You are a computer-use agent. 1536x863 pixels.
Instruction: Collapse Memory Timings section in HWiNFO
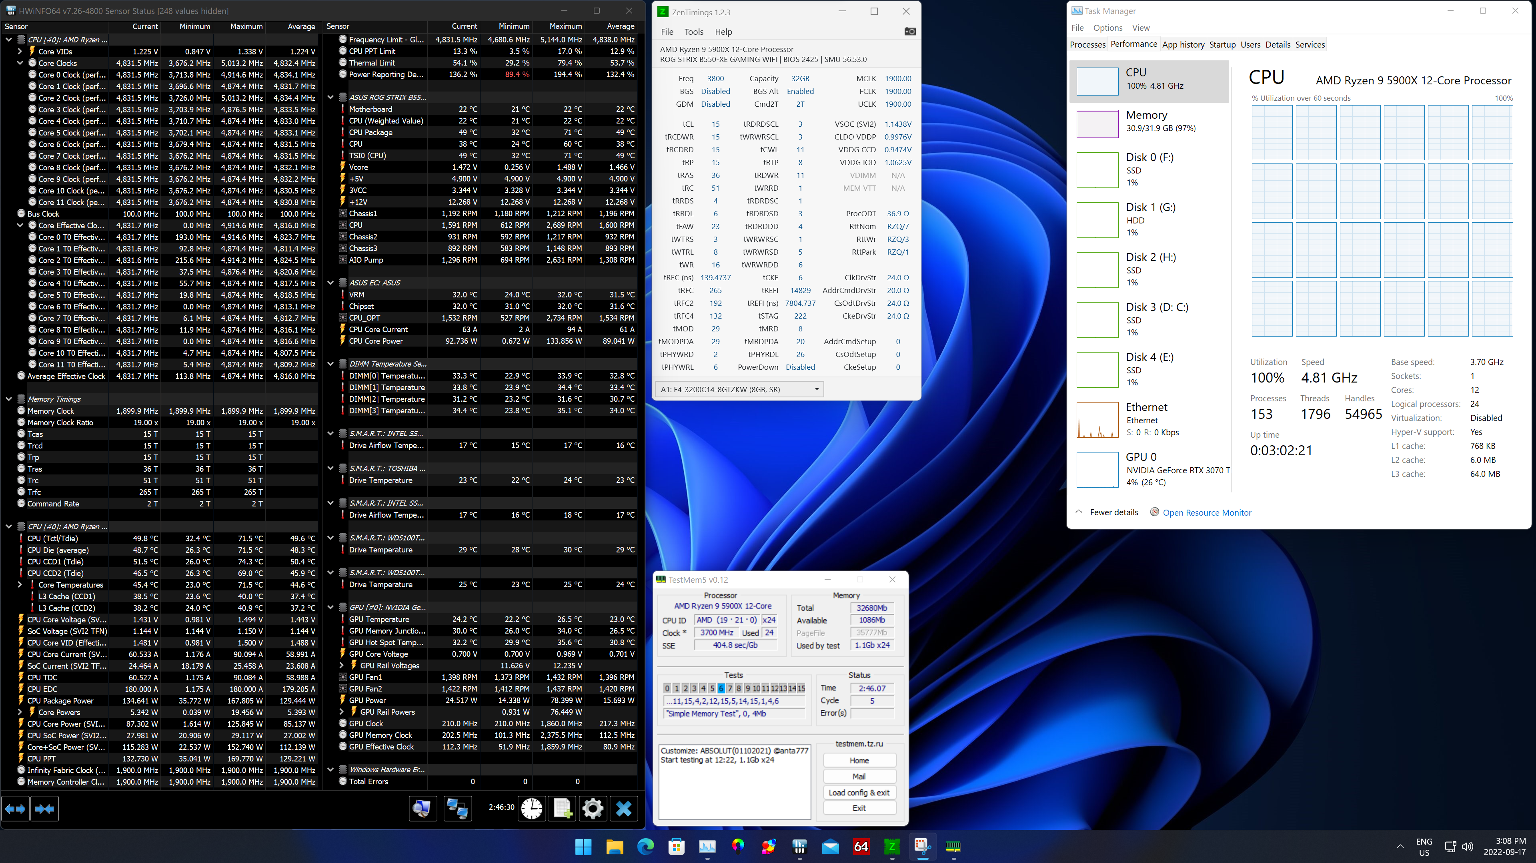(9, 399)
